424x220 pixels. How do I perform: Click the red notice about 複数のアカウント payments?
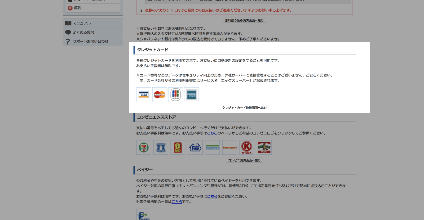pyautogui.click(x=218, y=10)
